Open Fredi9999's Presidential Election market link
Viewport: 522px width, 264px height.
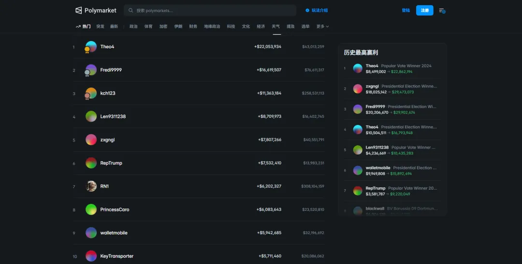point(412,106)
